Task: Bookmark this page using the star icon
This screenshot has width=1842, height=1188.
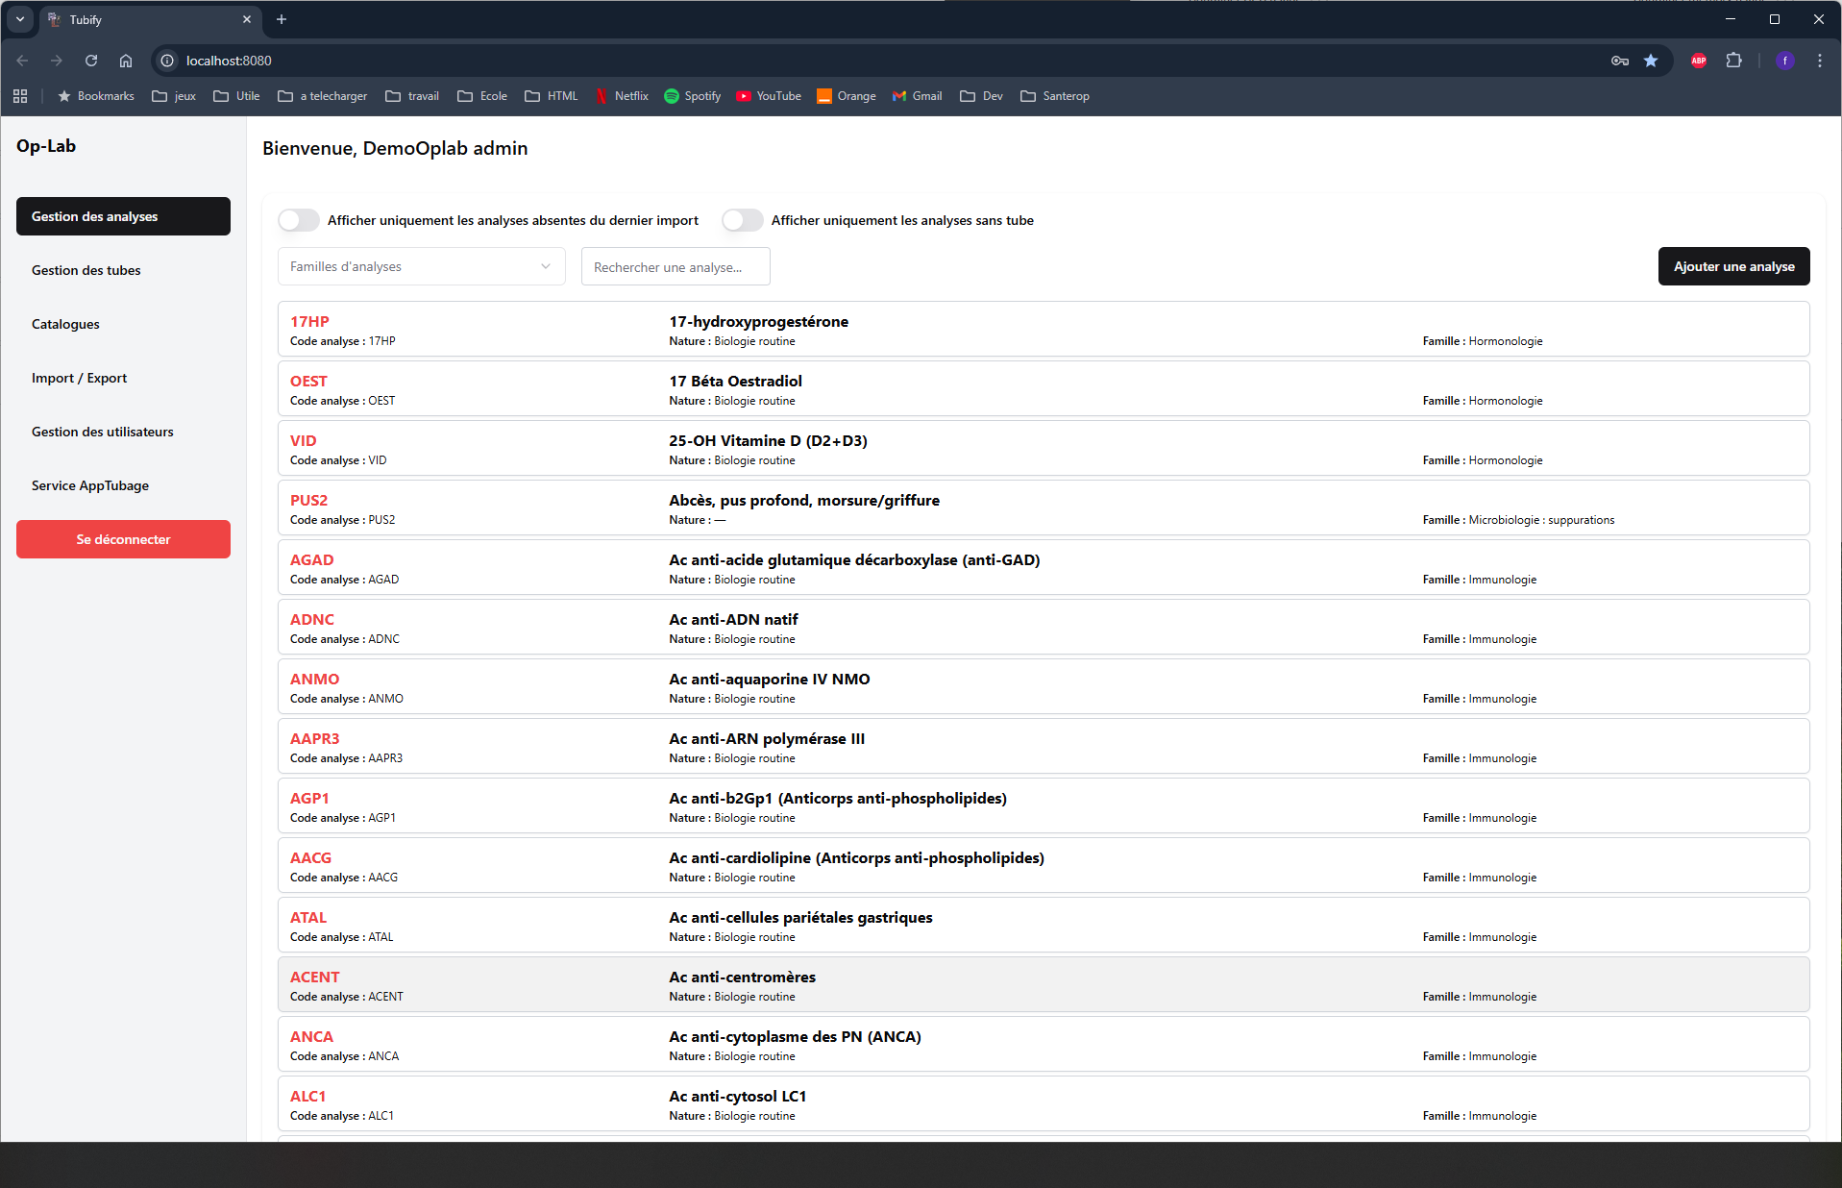Action: point(1651,61)
